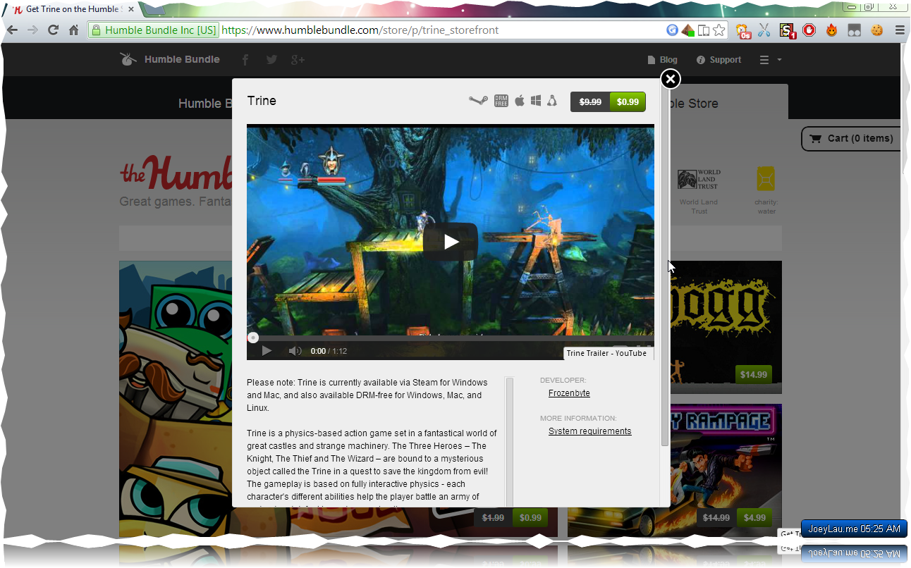Click the small play button in video controls

coord(267,351)
